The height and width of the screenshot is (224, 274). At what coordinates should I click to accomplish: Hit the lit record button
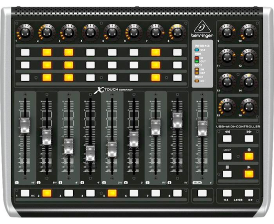pos(249,156)
